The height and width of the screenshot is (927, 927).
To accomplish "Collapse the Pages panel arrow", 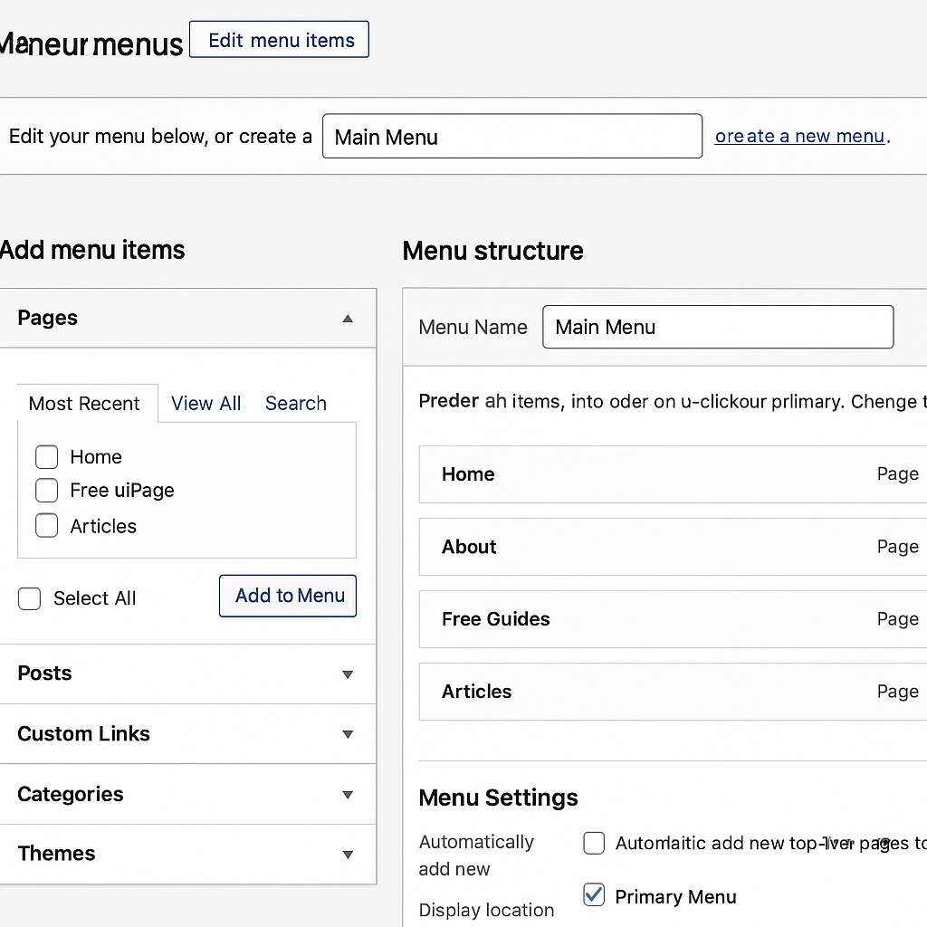I will point(348,319).
